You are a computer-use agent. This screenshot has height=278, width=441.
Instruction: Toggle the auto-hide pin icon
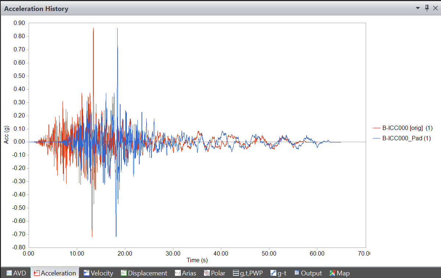(x=427, y=8)
